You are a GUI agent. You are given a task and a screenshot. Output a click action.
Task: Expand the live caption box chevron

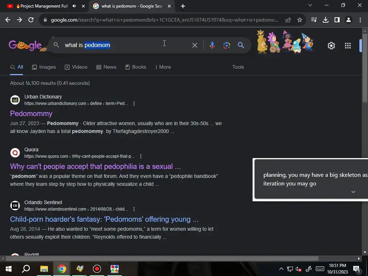coord(353,192)
